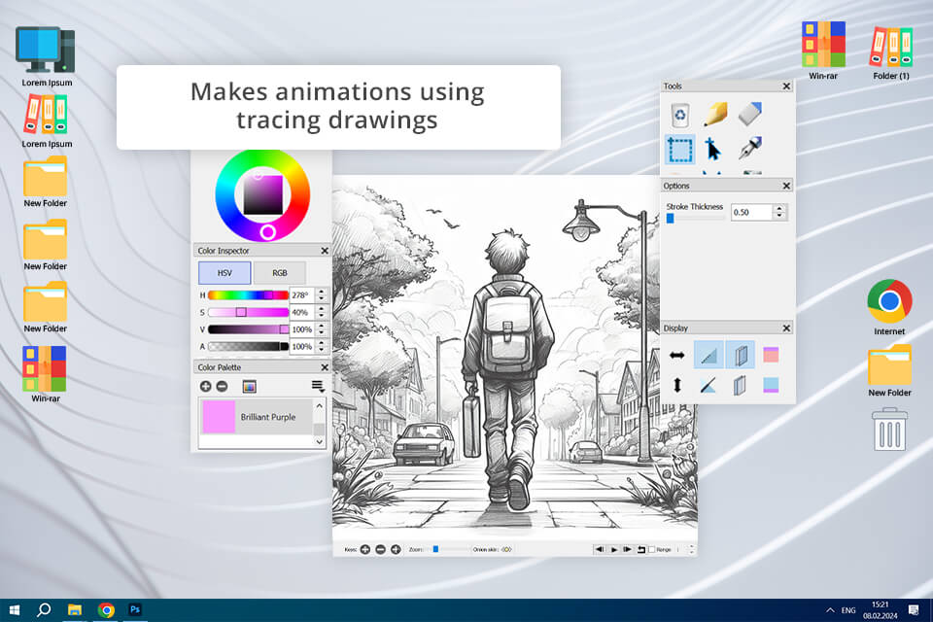Play the animation

pos(614,549)
